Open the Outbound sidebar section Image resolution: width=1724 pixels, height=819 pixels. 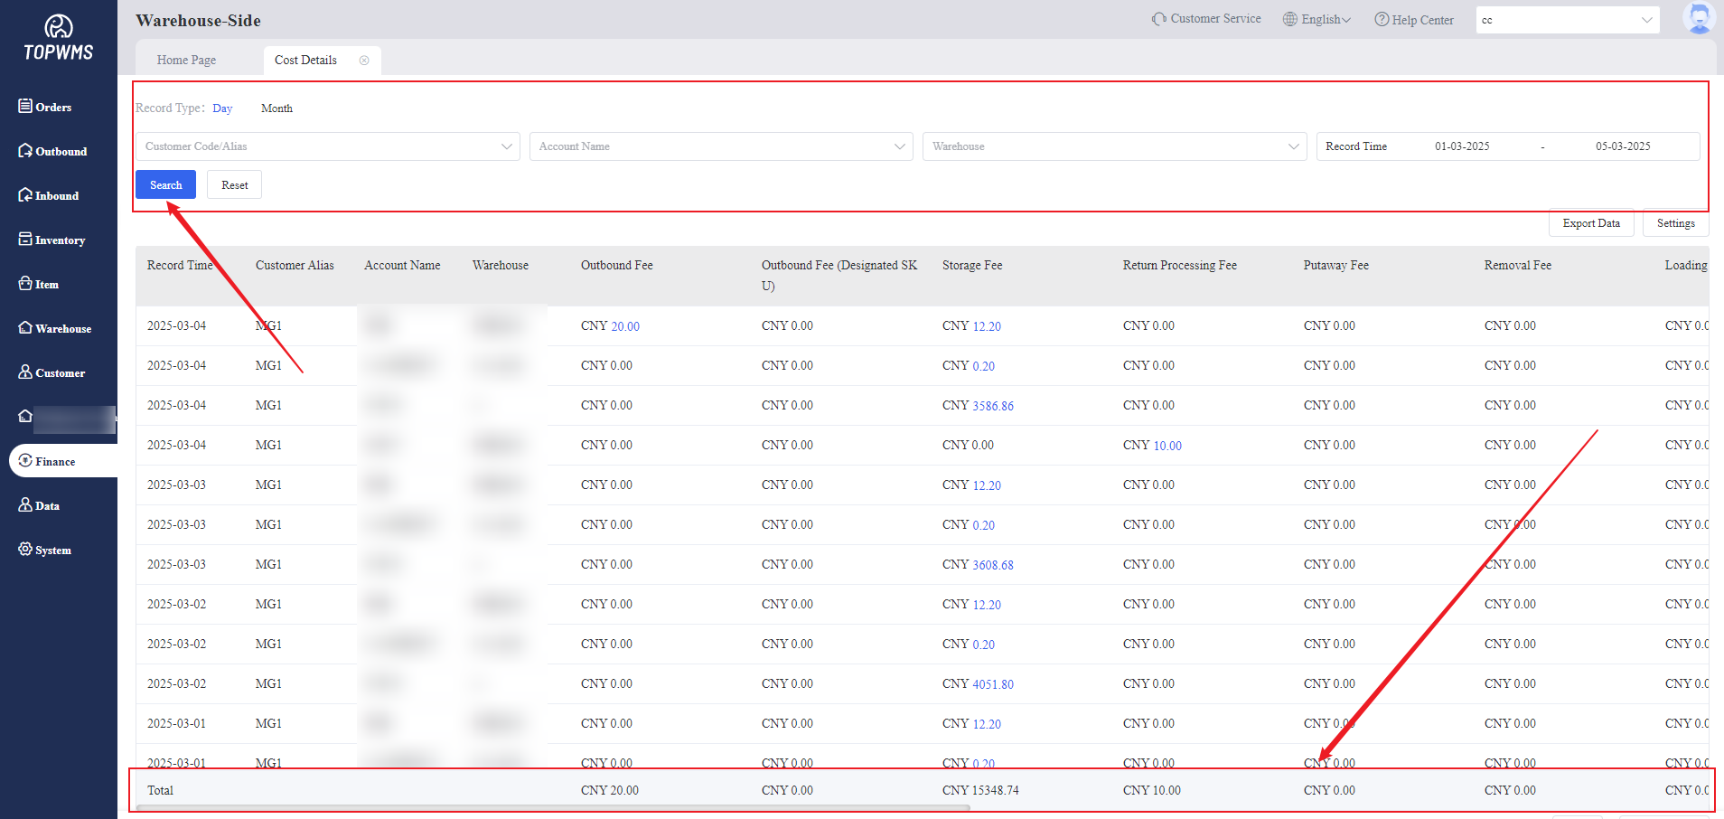coord(52,151)
